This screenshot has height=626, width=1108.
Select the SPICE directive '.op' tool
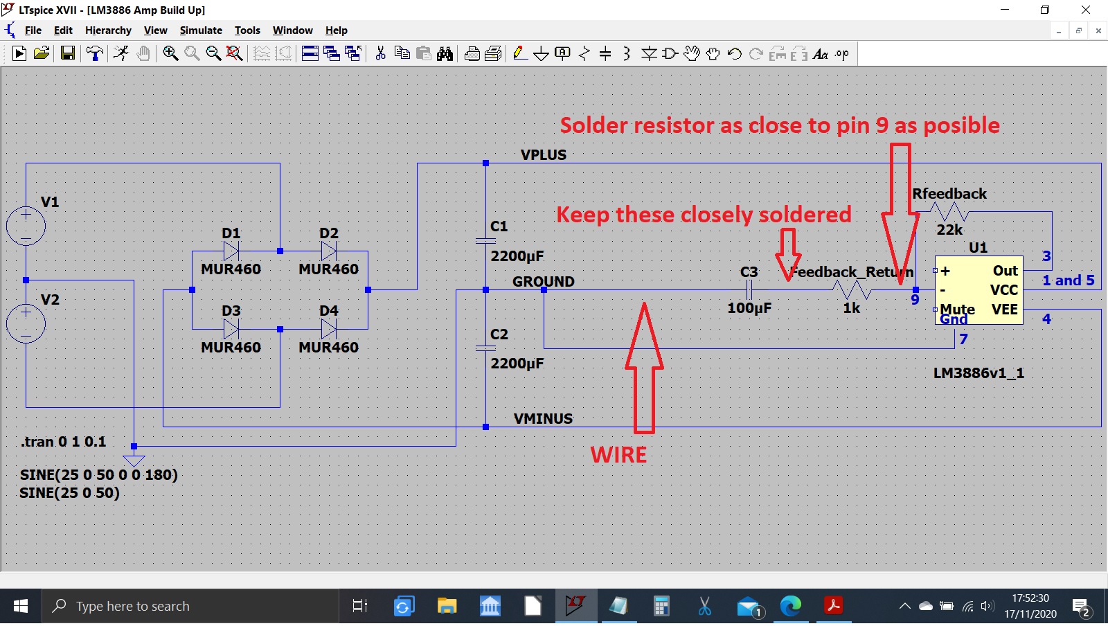click(x=842, y=53)
